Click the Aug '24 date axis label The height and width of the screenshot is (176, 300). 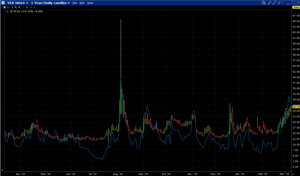tap(118, 174)
